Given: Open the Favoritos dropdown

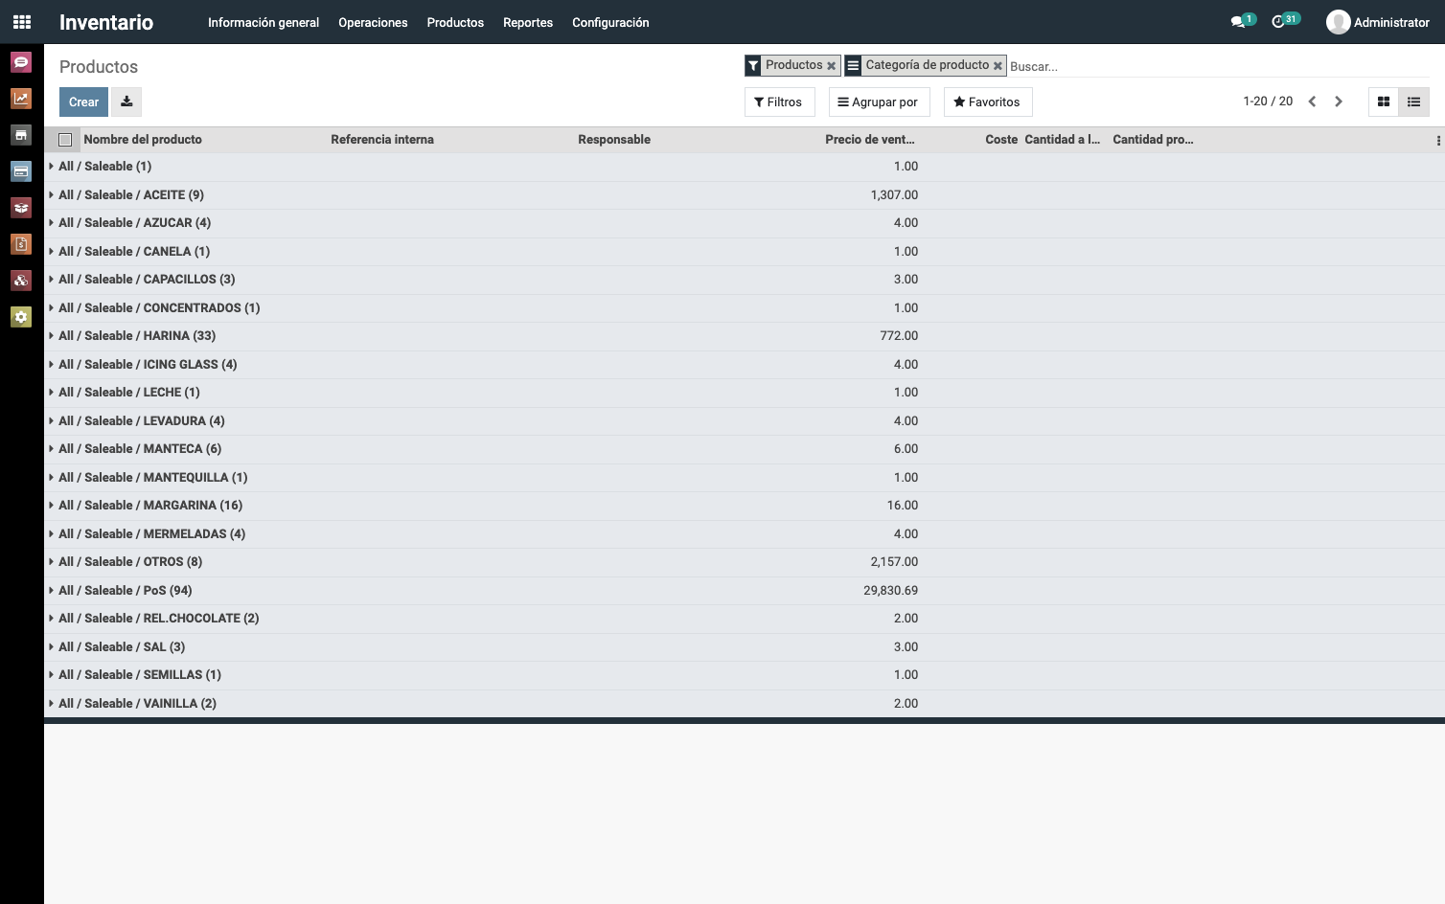Looking at the screenshot, I should click(x=988, y=102).
